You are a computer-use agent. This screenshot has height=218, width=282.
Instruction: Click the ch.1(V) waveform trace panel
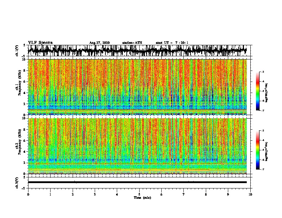pos(139,51)
